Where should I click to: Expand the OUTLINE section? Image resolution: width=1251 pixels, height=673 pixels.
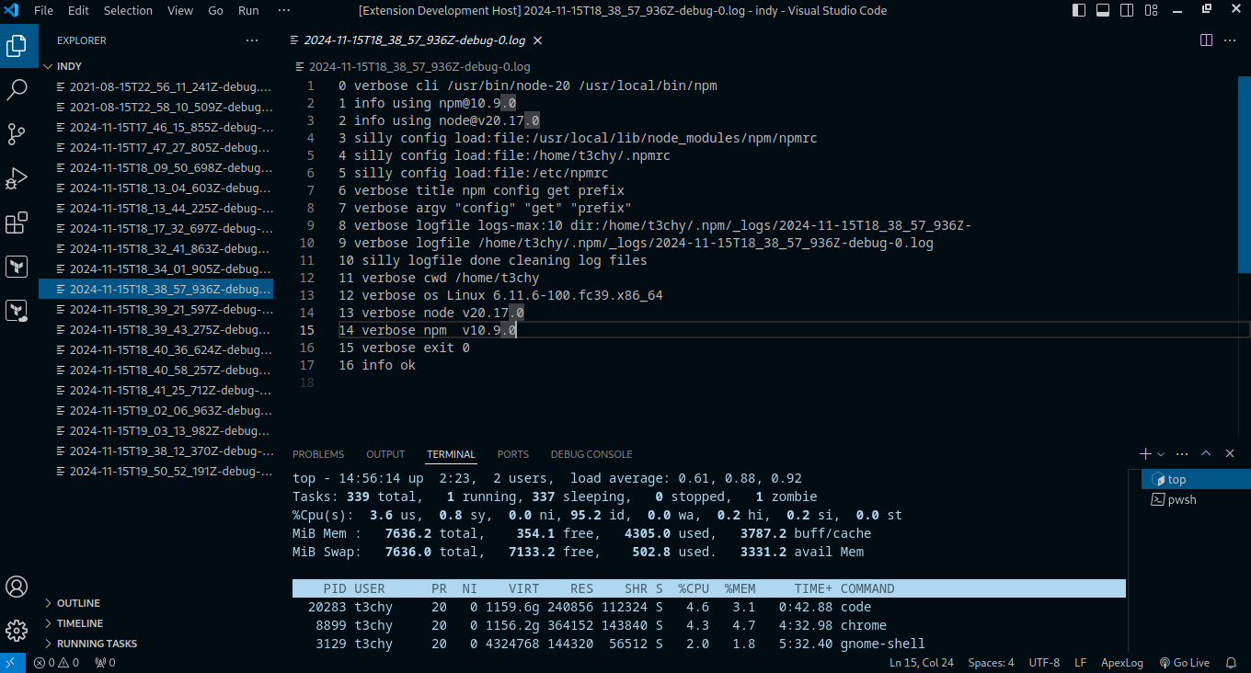[156, 603]
